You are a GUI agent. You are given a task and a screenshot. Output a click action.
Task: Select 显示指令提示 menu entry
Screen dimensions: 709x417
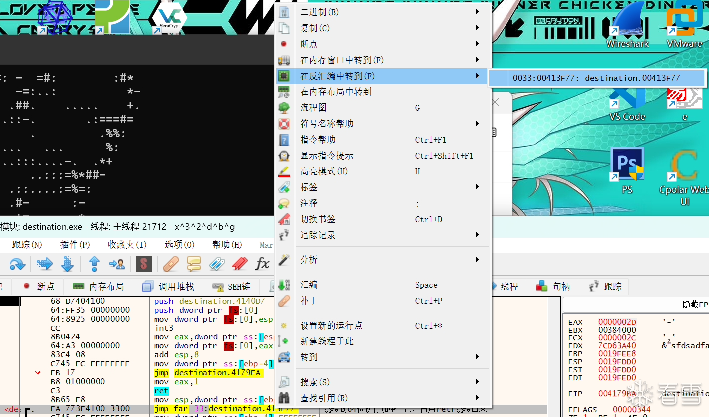383,156
